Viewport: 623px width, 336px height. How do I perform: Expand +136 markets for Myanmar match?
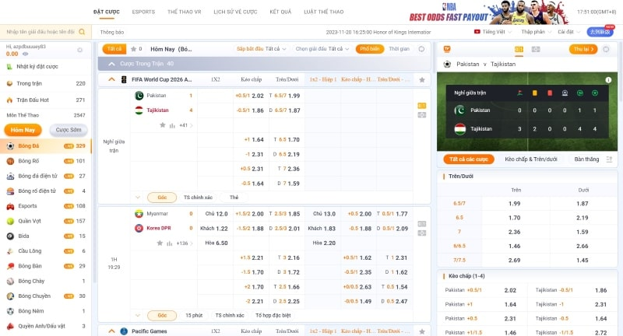coord(184,243)
